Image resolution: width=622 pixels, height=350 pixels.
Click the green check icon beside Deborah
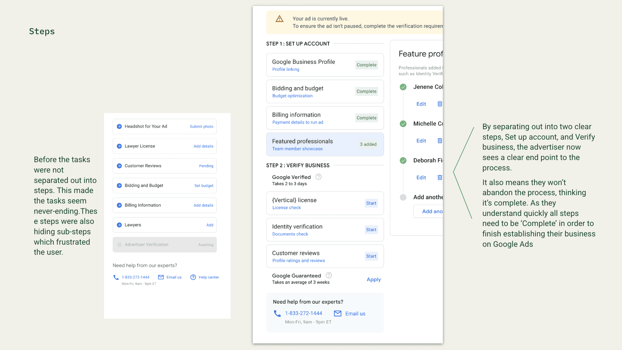(x=403, y=161)
